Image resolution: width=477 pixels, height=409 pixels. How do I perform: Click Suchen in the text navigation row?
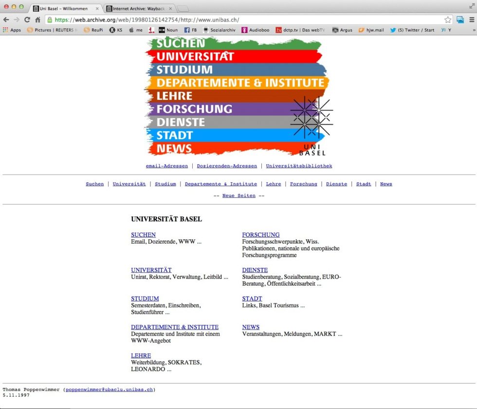pyautogui.click(x=94, y=184)
